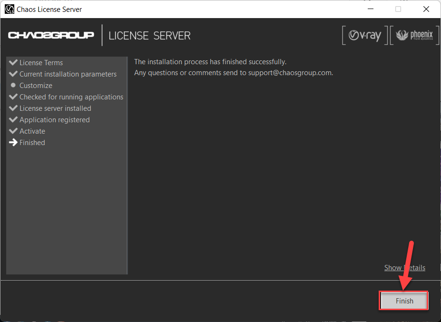The width and height of the screenshot is (441, 322).
Task: Select the Activate step
Action: [x=32, y=131]
